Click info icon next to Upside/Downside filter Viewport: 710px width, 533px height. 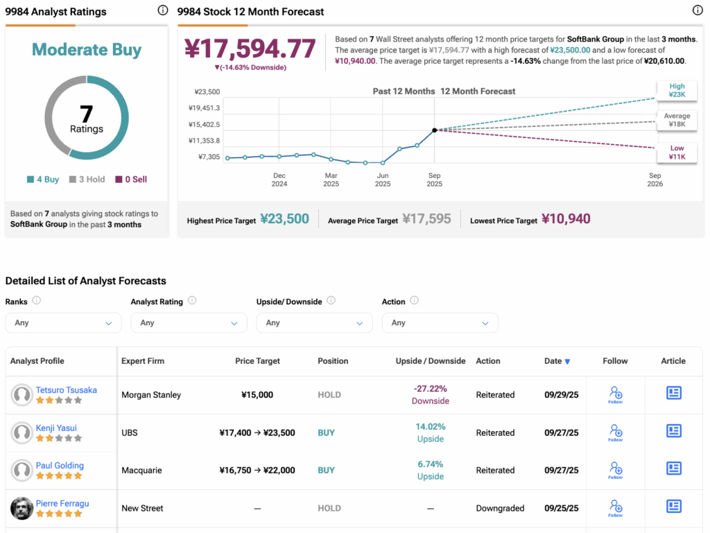(331, 301)
